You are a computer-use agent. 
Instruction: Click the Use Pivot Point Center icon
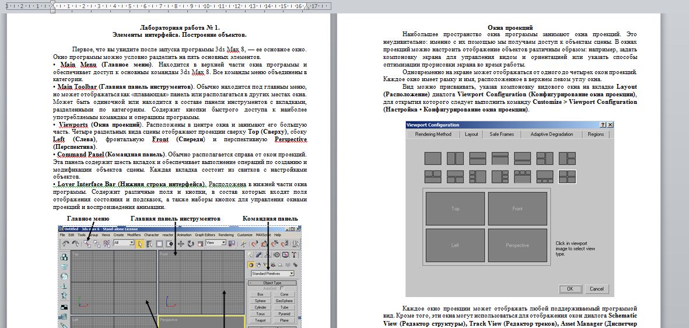[x=232, y=243]
